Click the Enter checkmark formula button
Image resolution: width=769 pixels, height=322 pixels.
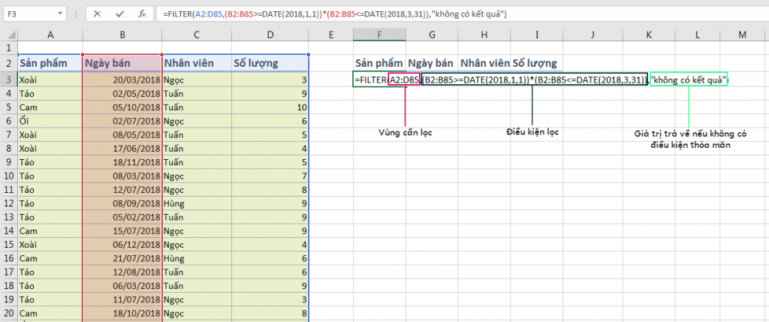click(120, 14)
